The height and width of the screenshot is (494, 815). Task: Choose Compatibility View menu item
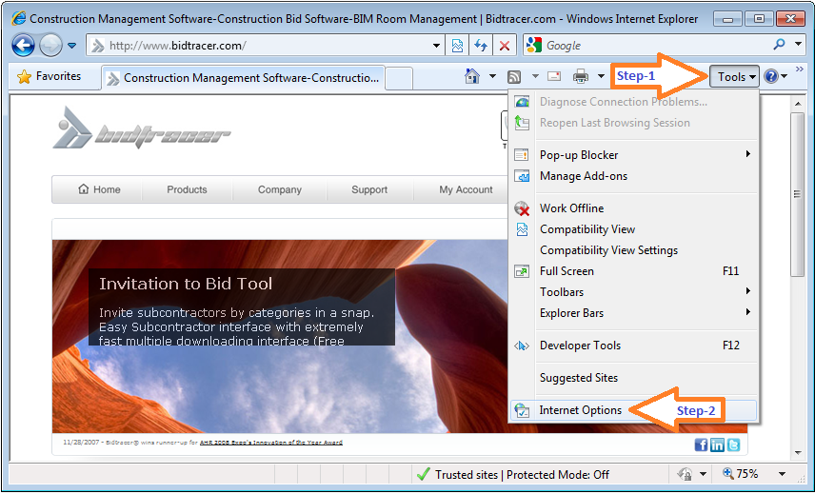[633, 229]
